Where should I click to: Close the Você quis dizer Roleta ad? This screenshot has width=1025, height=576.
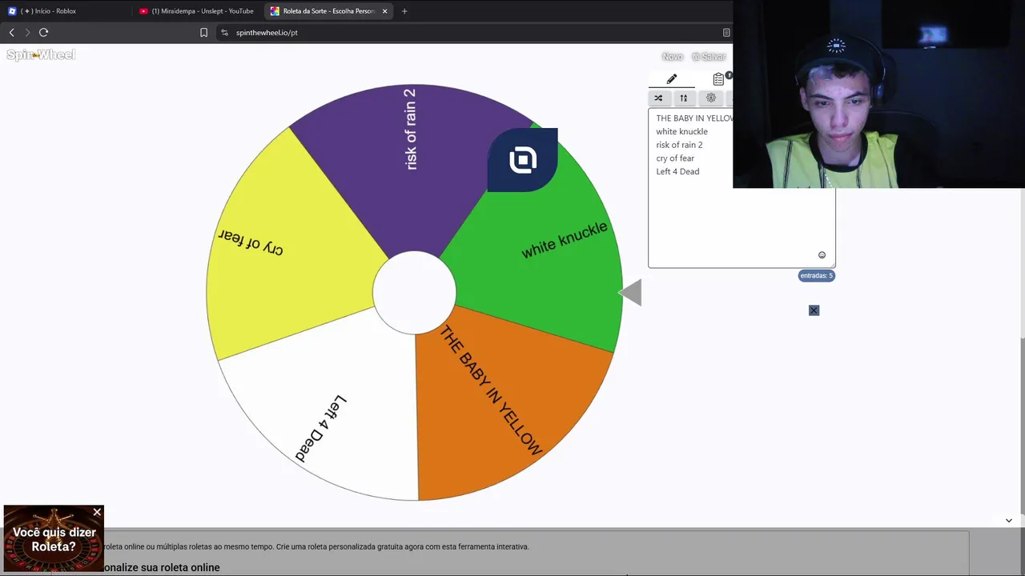pos(98,512)
